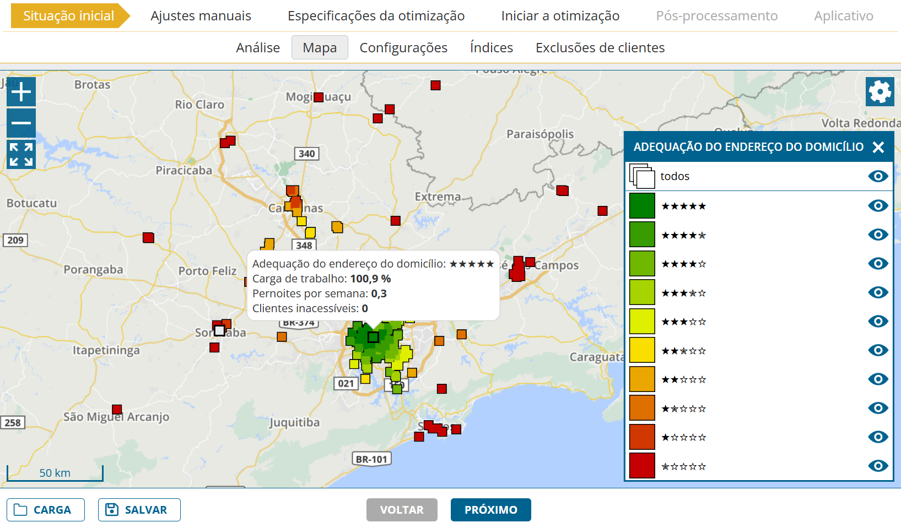The width and height of the screenshot is (901, 528).
Task: Select the dark green highlighted map marker
Action: coord(373,337)
